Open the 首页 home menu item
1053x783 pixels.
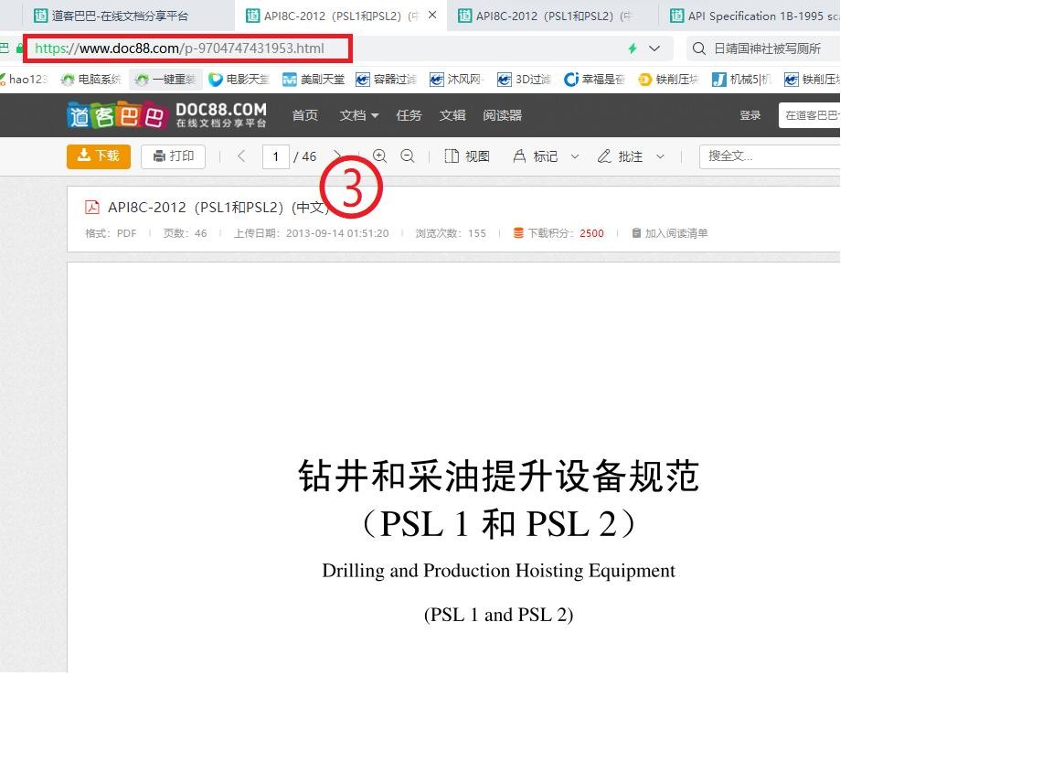pyautogui.click(x=304, y=115)
